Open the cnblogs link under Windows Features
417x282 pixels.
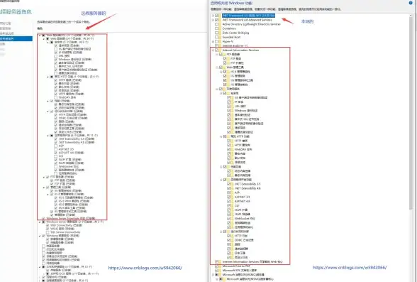tap(350, 267)
